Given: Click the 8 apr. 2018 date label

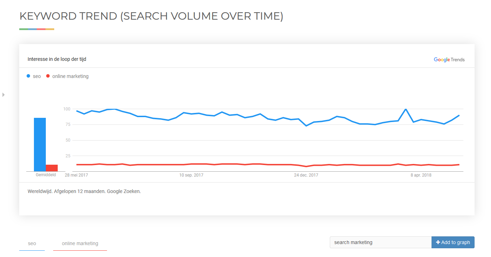Looking at the screenshot, I should click(x=421, y=175).
